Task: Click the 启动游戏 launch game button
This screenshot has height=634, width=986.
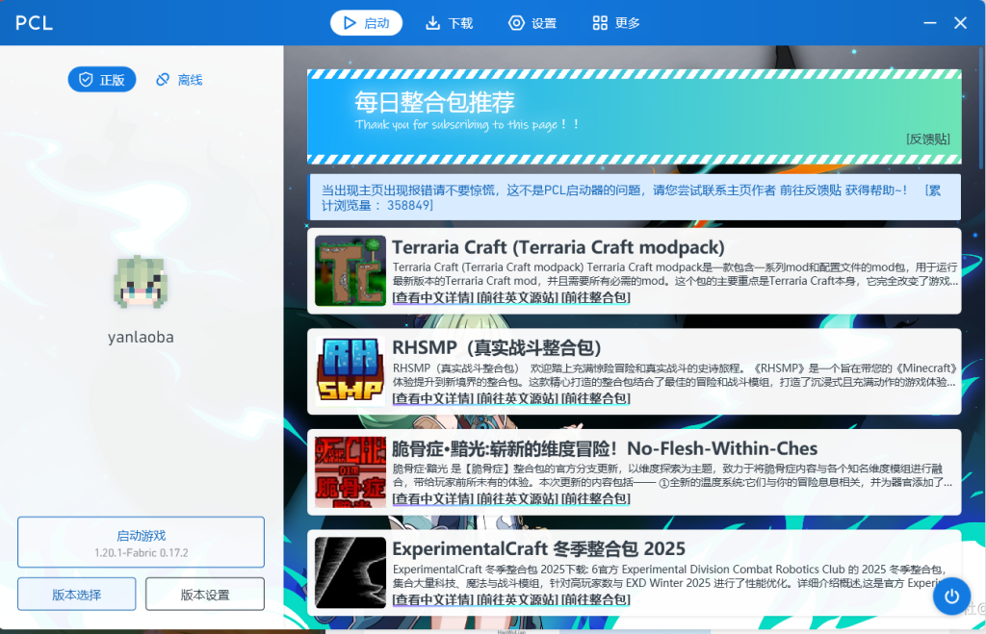Action: point(141,543)
